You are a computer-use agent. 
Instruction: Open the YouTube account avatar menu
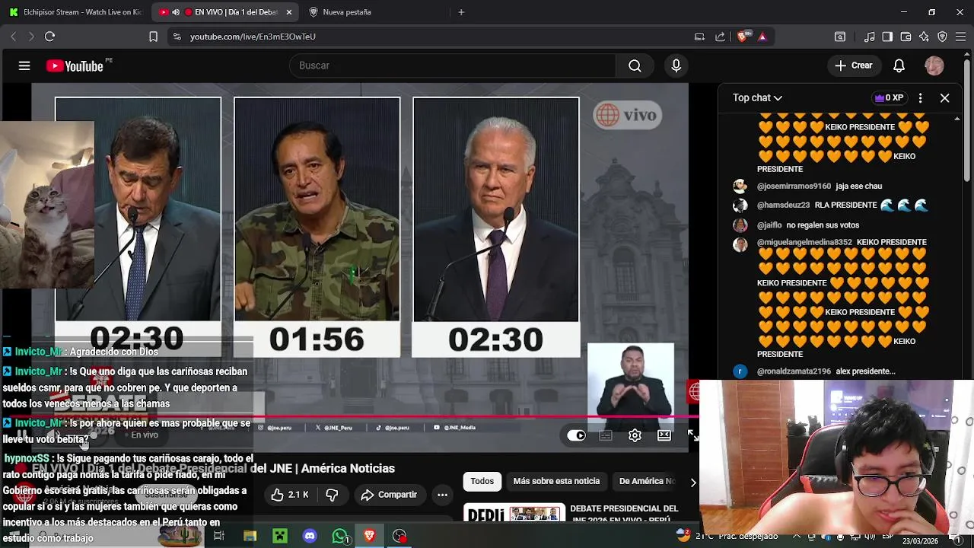(x=934, y=66)
